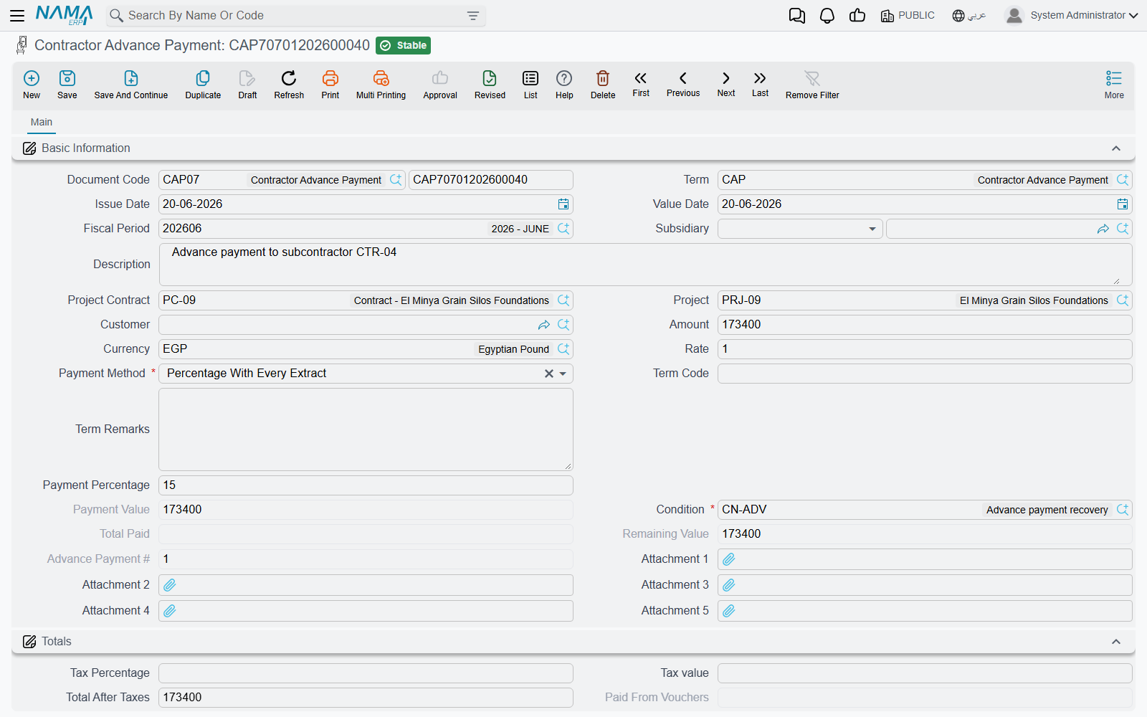Viewport: 1147px width, 717px height.
Task: Collapse the Basic Information section
Action: [1116, 148]
